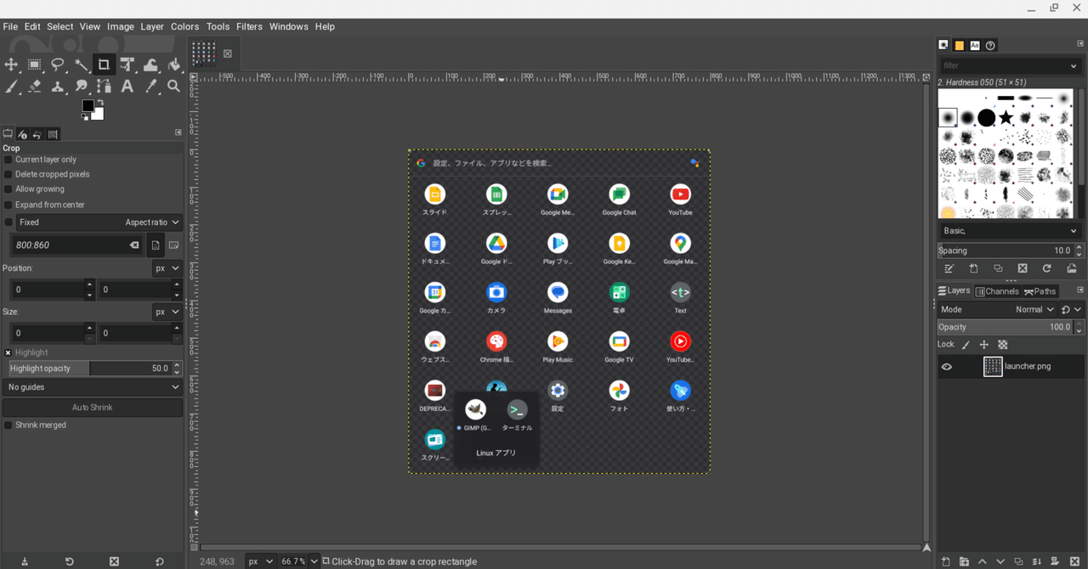This screenshot has height=569, width=1088.
Task: Enable Delete cropped pixels checkbox
Action: tap(8, 174)
